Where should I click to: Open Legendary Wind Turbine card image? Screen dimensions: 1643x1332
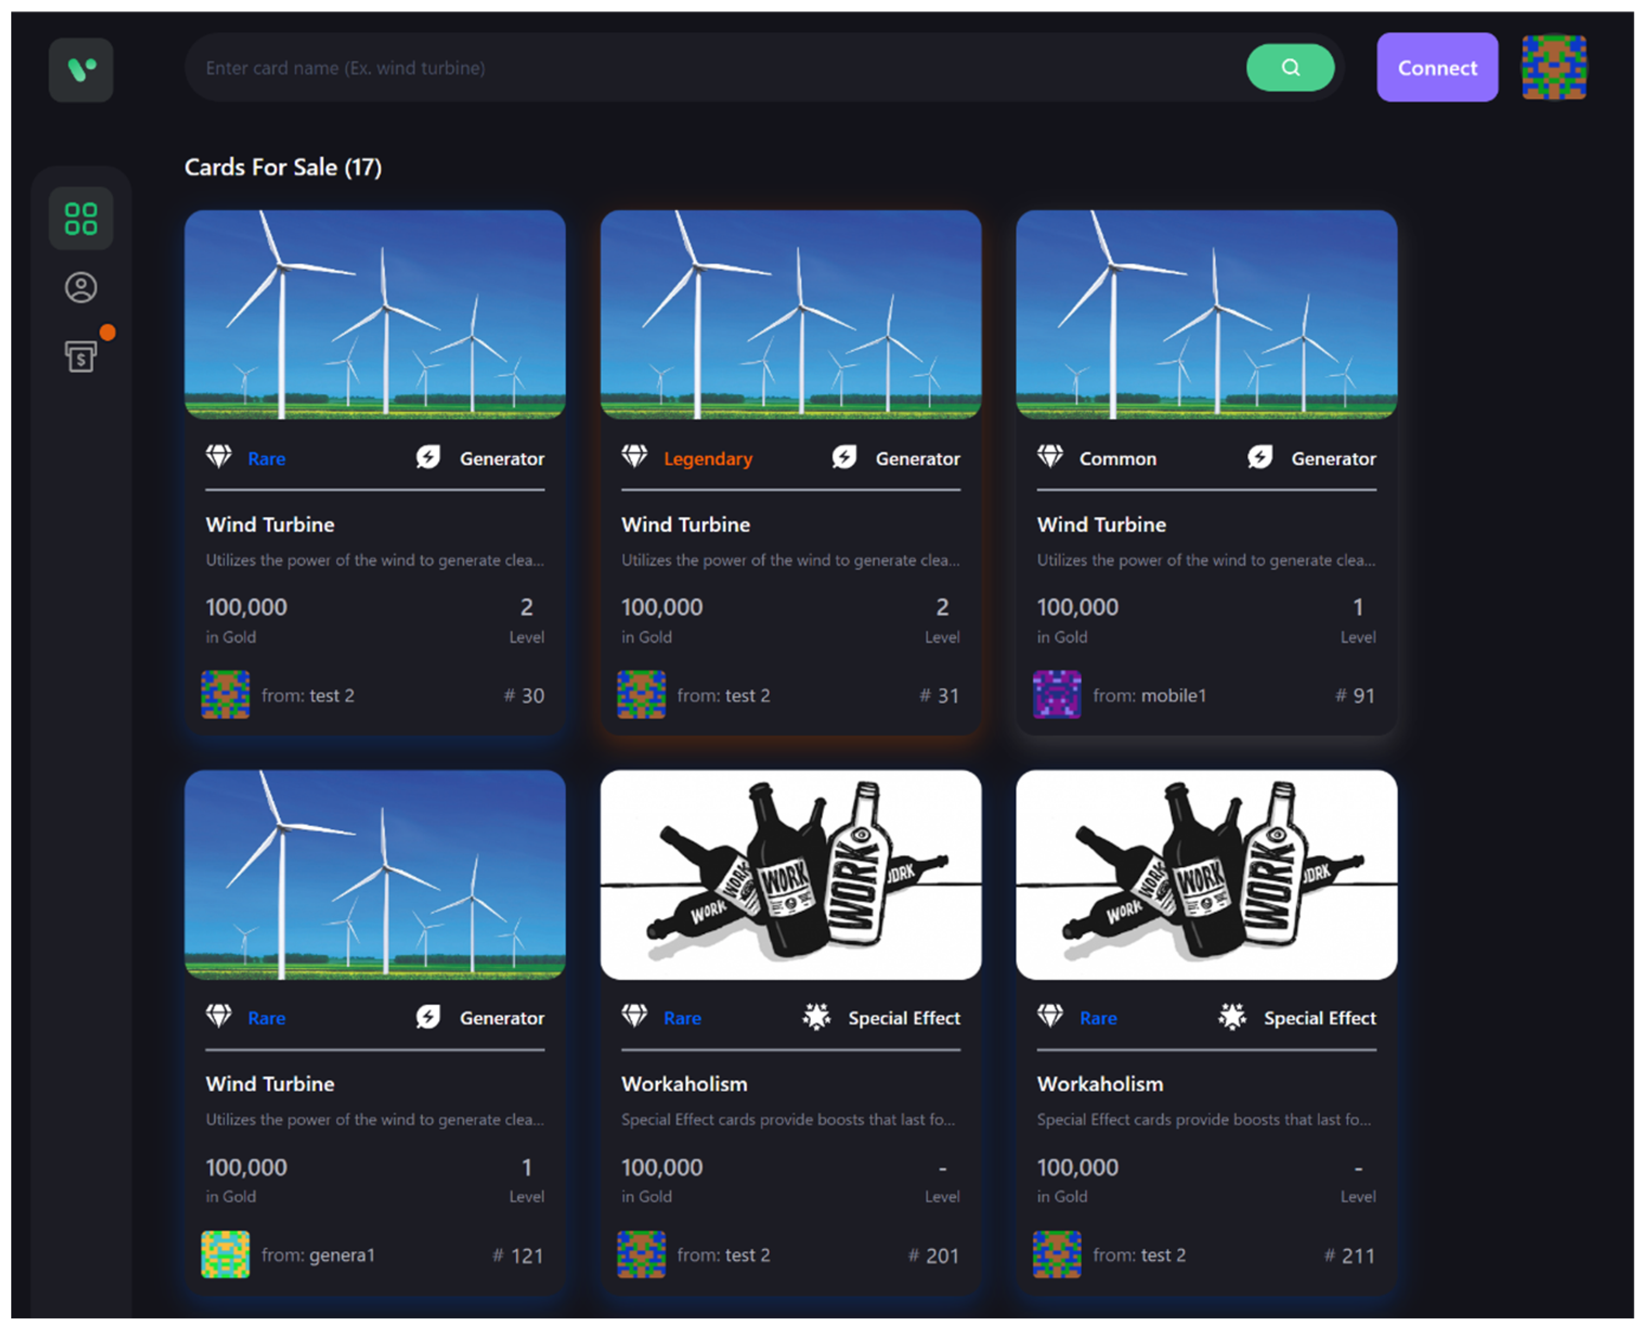click(x=790, y=315)
